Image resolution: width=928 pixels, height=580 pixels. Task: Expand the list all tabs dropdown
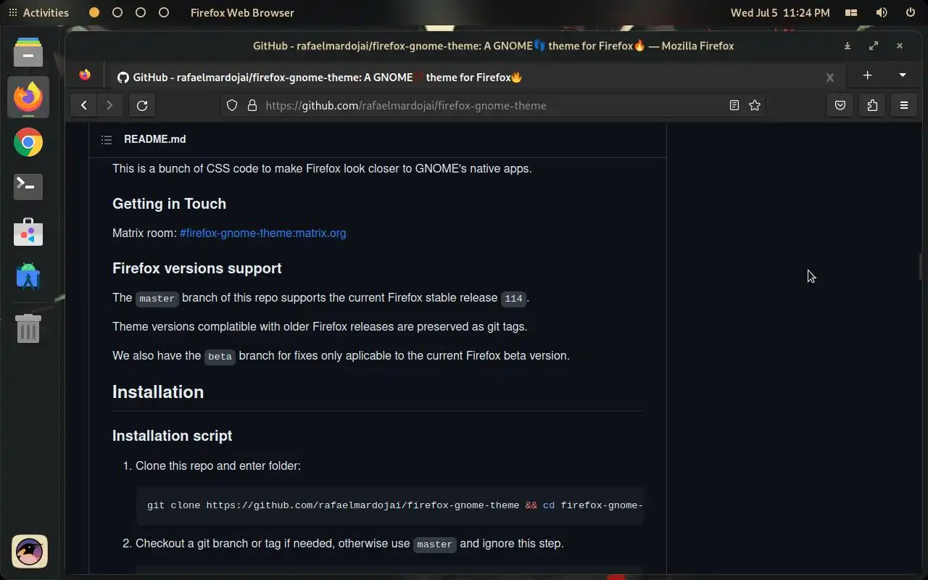pos(903,75)
